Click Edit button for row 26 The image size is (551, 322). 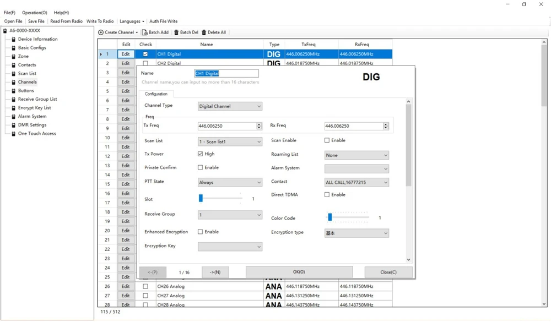click(x=126, y=287)
